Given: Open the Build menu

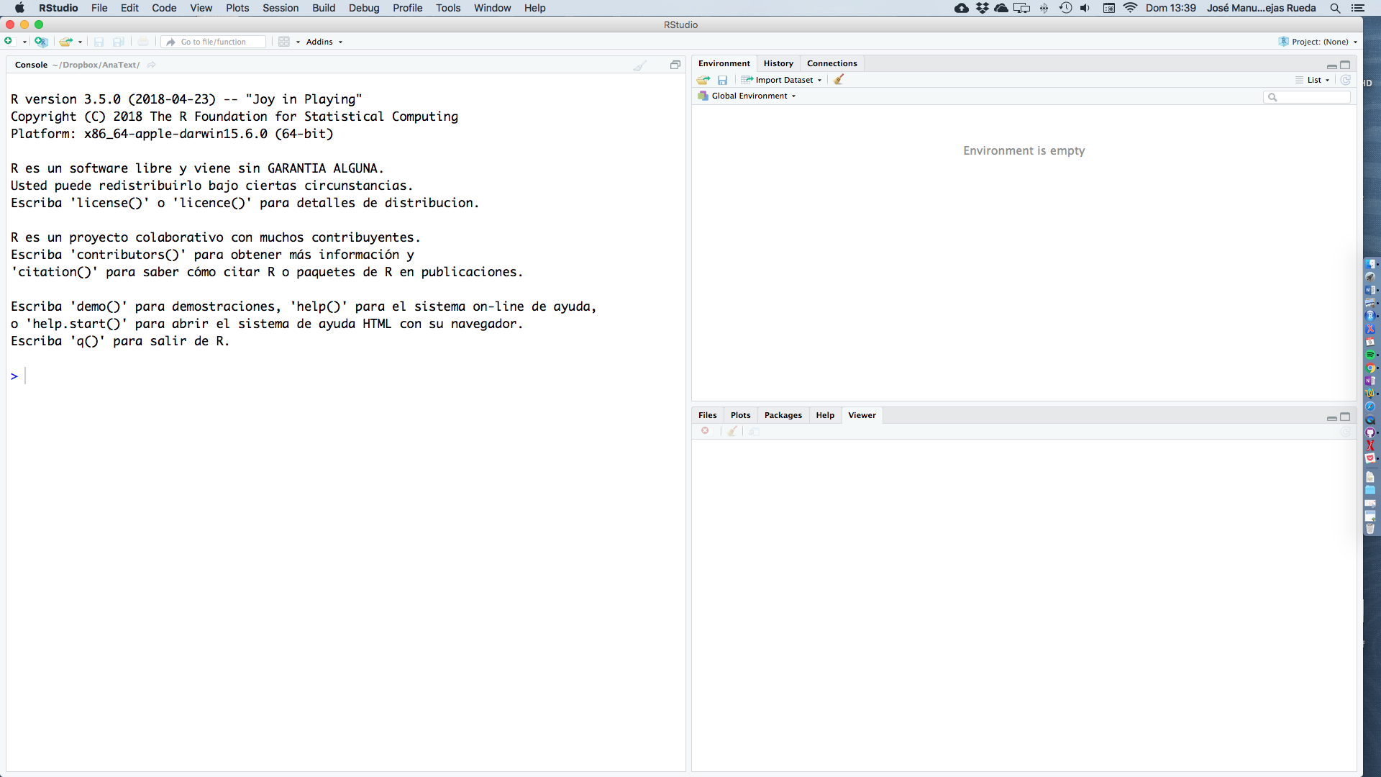Looking at the screenshot, I should point(324,8).
